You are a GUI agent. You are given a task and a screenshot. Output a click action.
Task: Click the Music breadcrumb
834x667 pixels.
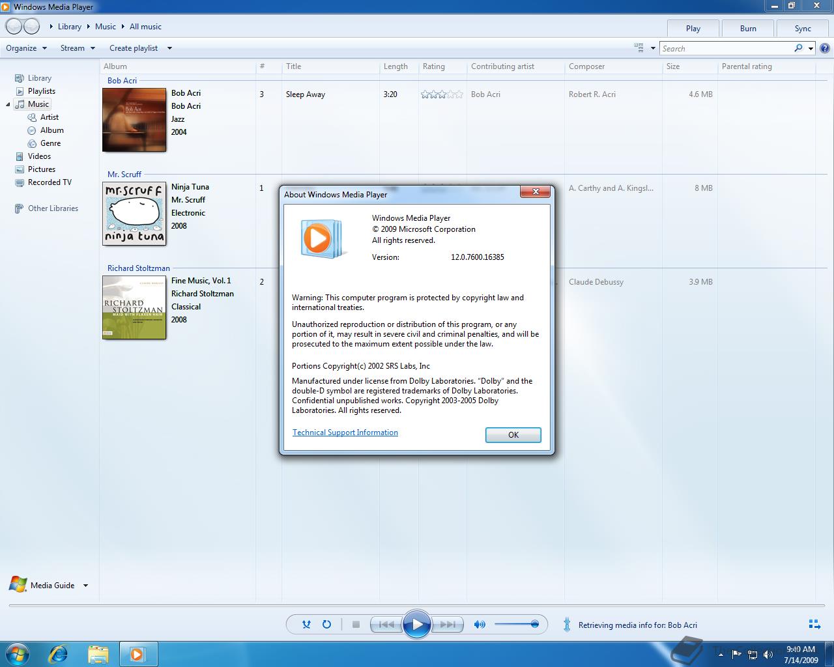106,27
